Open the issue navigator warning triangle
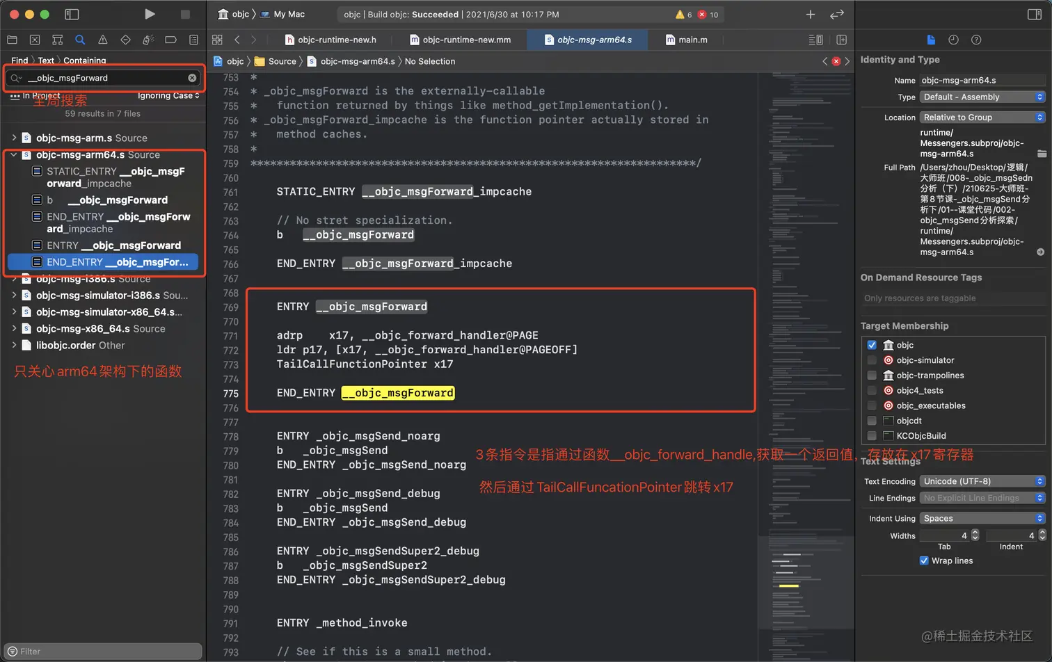The image size is (1052, 662). point(103,40)
